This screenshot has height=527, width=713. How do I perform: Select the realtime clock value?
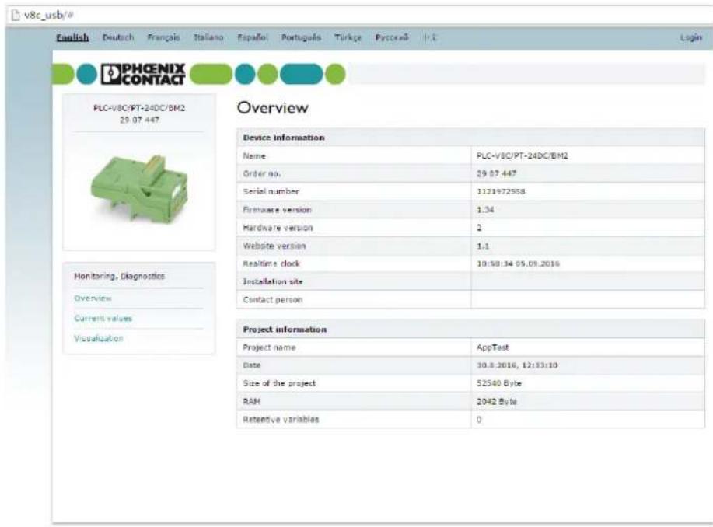(x=518, y=263)
